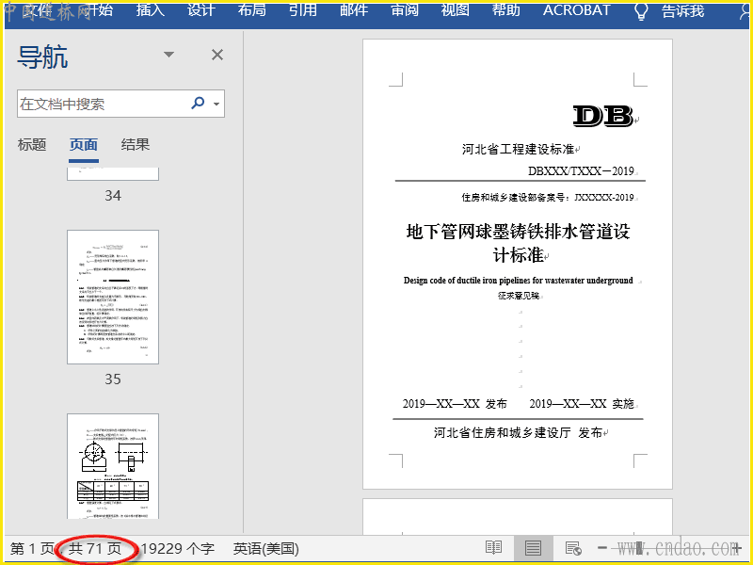Image resolution: width=753 pixels, height=565 pixels.
Task: Click the 河北省工程建设标准 heading text
Action: click(519, 149)
